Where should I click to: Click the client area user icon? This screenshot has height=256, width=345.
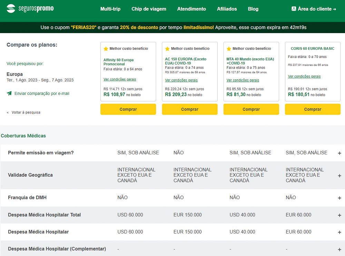294,9
